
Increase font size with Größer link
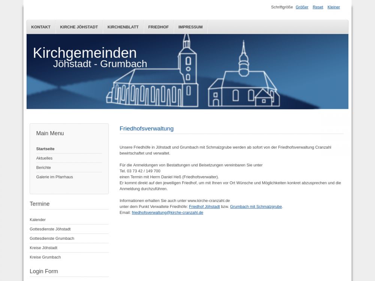click(302, 7)
